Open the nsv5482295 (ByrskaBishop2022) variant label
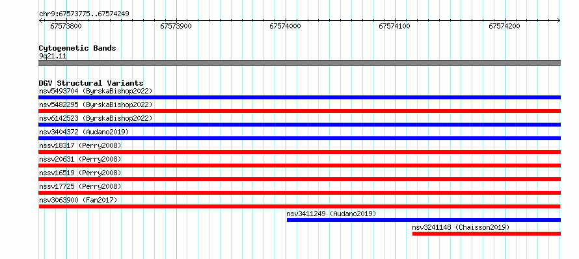Viewport: 579px width, 259px height. click(96, 105)
